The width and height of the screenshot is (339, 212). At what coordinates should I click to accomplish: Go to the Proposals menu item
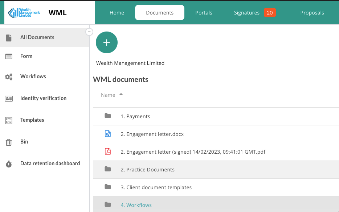click(x=312, y=12)
